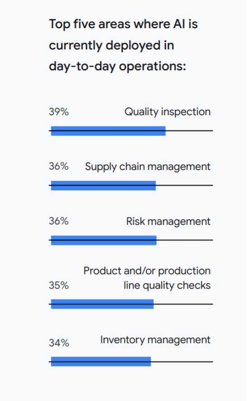Select the Quality inspection label
The image size is (248, 401).
pyautogui.click(x=167, y=112)
